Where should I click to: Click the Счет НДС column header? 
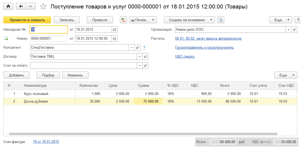pos(286,86)
